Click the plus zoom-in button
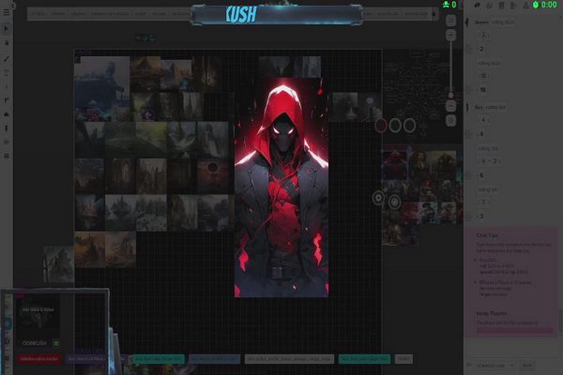The height and width of the screenshot is (375, 563). tap(451, 36)
